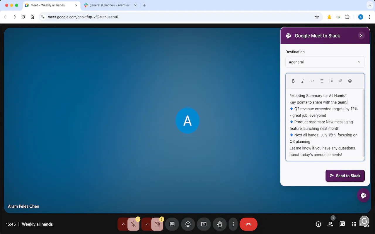
Task: Open the send reaction emoji button
Action: click(188, 224)
